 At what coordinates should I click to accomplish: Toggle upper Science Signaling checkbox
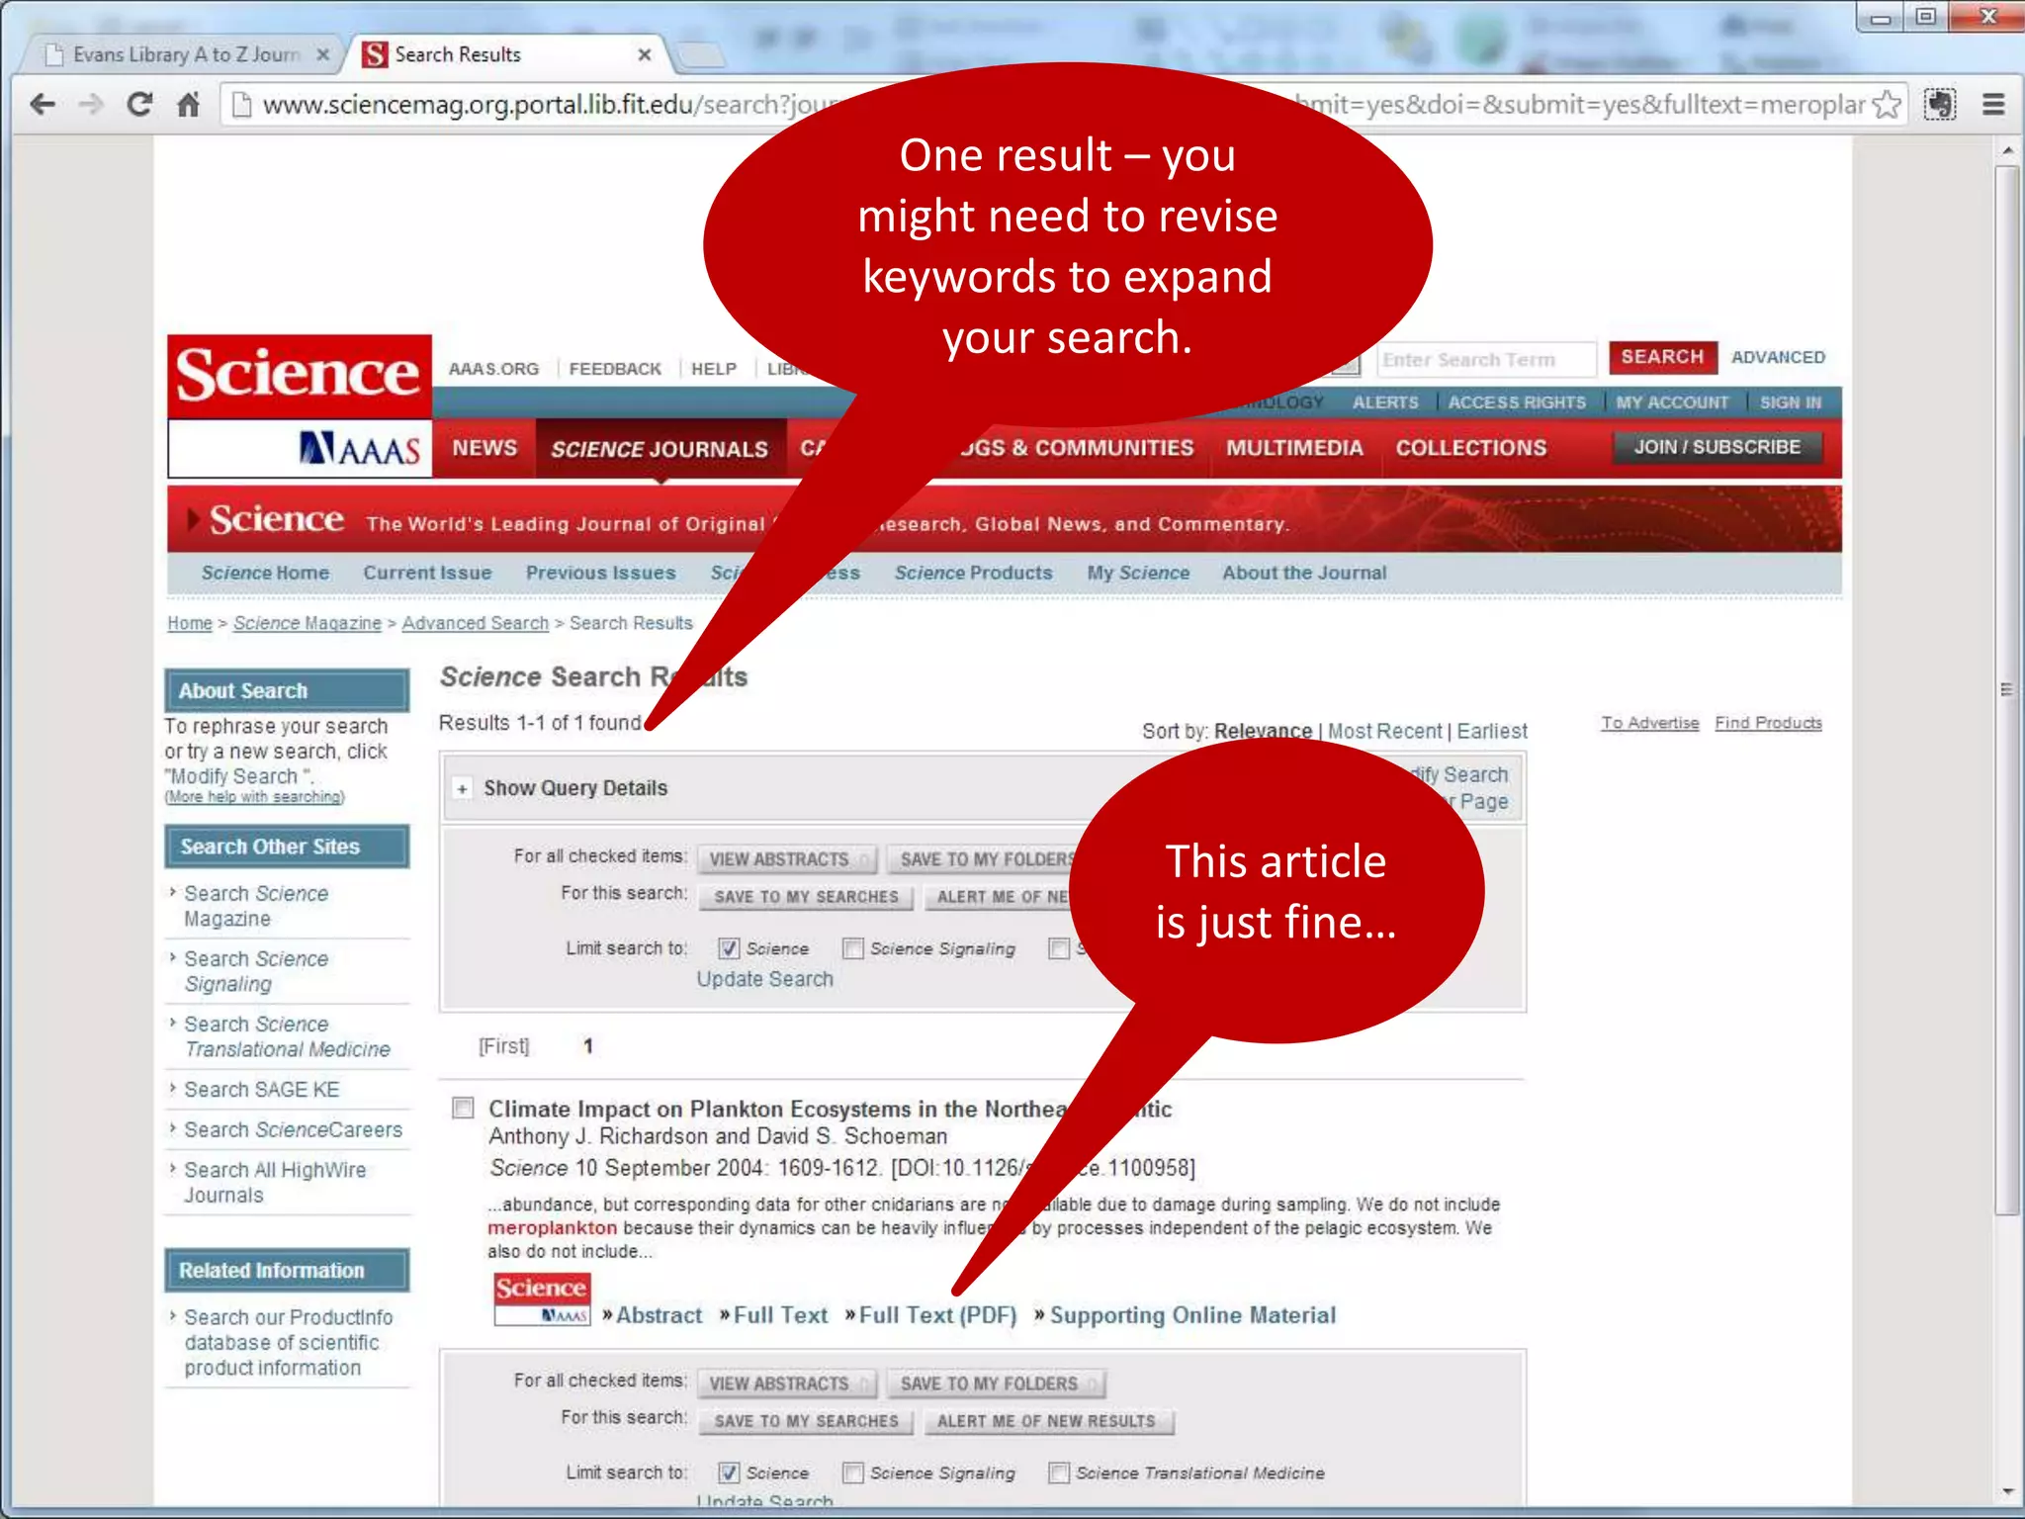(x=852, y=948)
